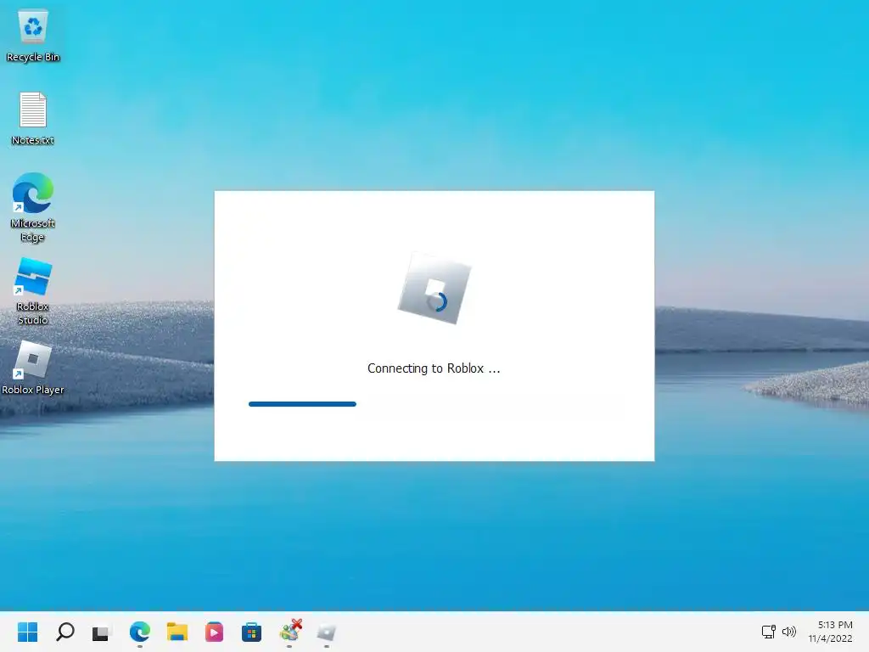Select the Microsoft Edge desktop shortcut
This screenshot has width=869, height=652.
pyautogui.click(x=33, y=207)
